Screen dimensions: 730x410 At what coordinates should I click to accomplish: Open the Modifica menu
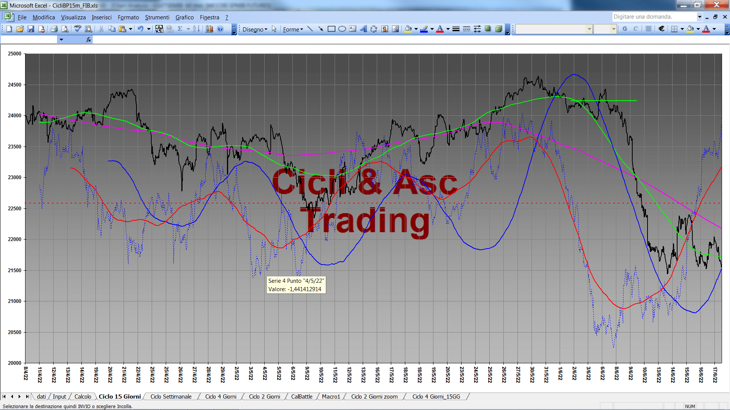pyautogui.click(x=44, y=17)
